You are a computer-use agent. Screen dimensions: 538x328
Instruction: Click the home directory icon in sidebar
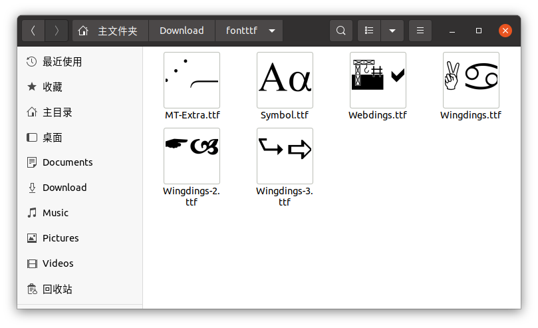[x=31, y=112]
